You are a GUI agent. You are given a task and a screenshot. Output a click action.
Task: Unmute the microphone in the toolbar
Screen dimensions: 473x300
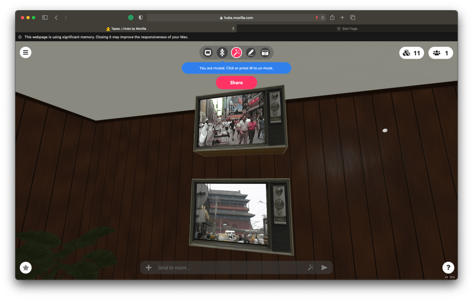pos(222,53)
